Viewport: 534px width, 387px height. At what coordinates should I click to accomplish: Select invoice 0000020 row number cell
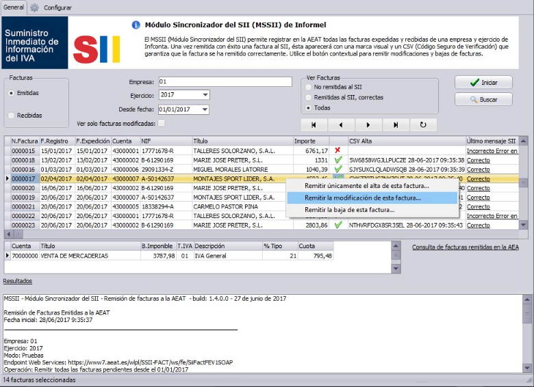tap(25, 188)
